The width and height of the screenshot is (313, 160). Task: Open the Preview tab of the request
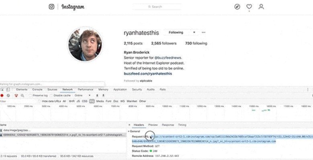[x=153, y=125]
